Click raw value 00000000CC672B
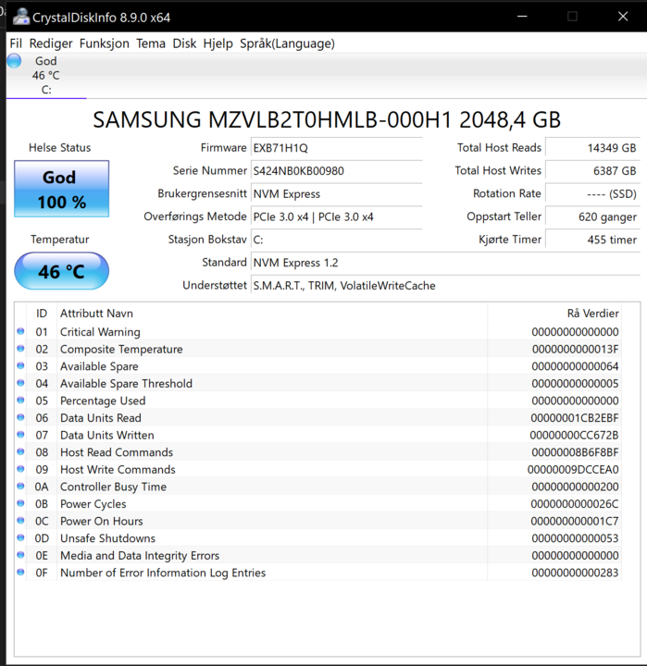 pos(574,435)
